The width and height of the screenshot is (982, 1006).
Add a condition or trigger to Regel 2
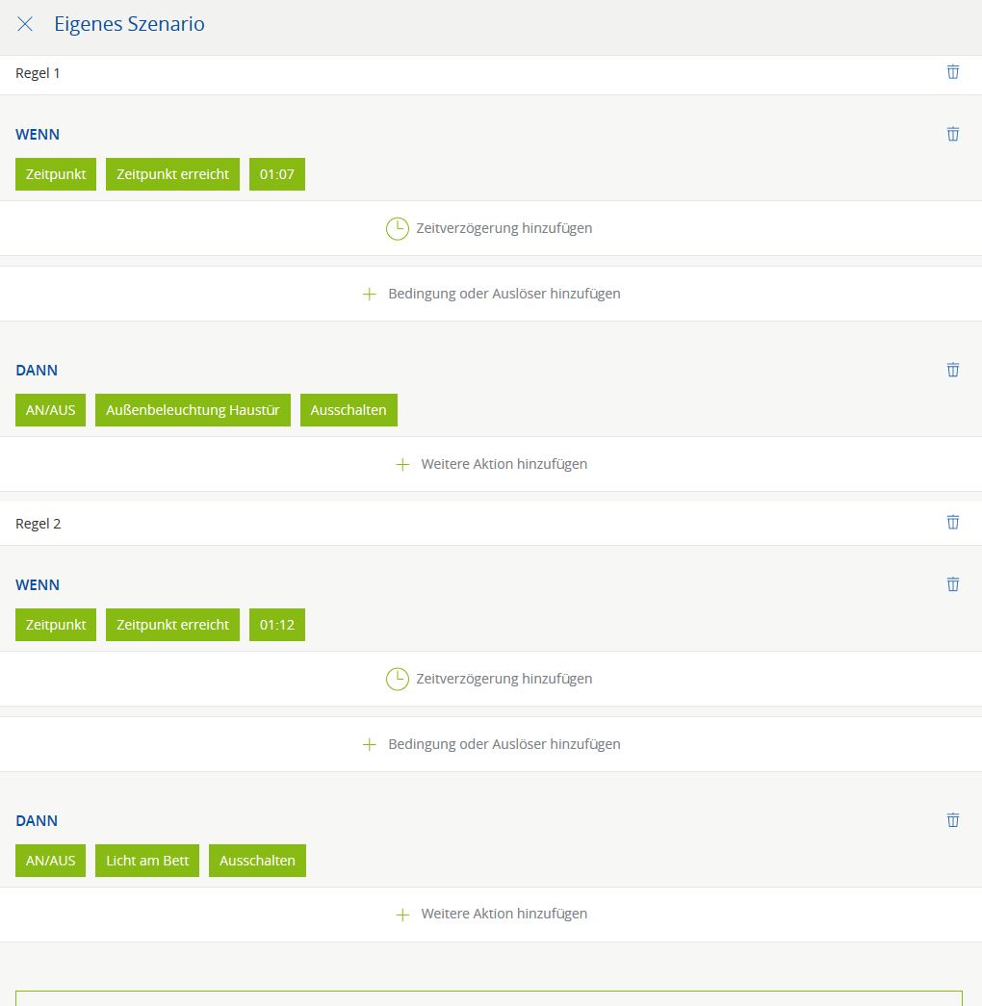click(491, 744)
